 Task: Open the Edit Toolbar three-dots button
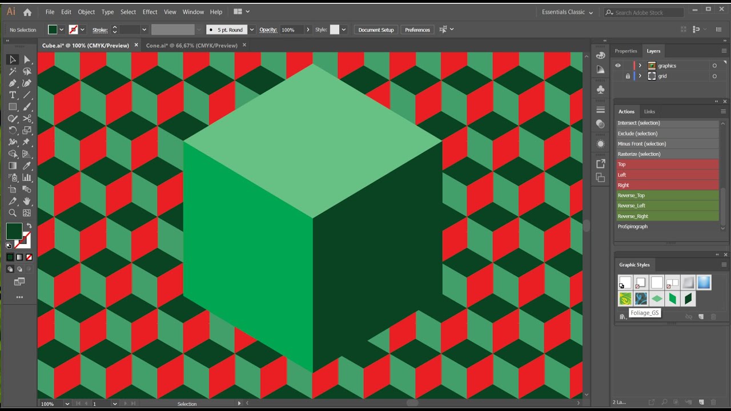pos(19,297)
